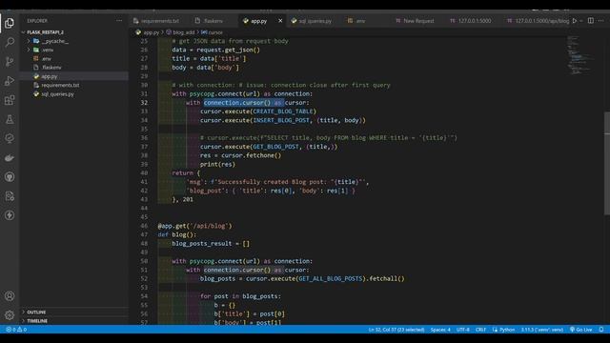Open run options dropdown arrow beside play icon
The width and height of the screenshot is (610, 343).
click(x=581, y=21)
